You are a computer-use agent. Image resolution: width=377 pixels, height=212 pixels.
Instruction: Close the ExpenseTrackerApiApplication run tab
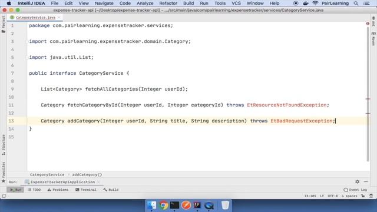click(x=98, y=182)
